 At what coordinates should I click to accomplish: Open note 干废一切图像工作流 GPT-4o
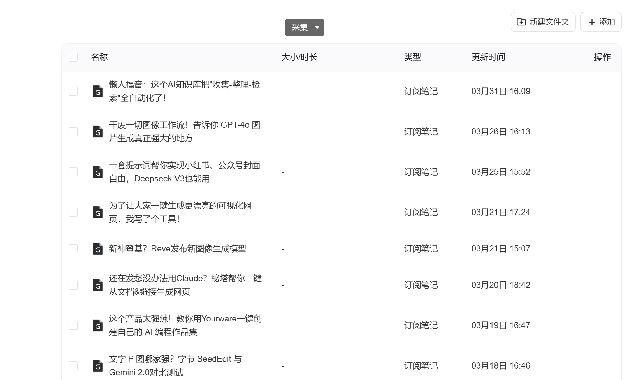click(185, 132)
